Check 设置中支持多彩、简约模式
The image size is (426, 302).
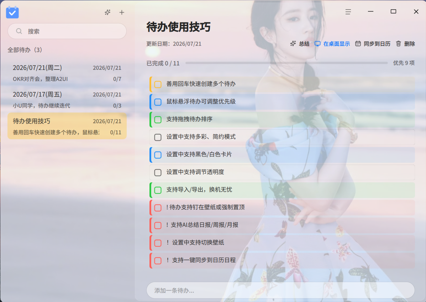[x=158, y=137]
